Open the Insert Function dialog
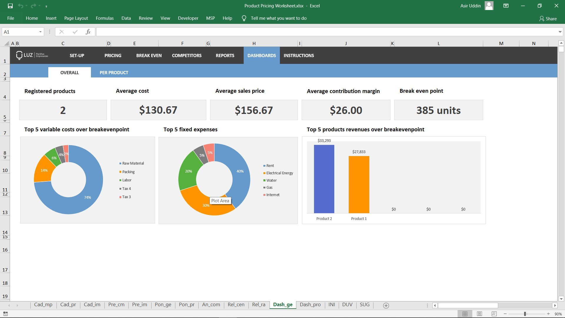Screen dimensions: 565x318 coord(88,32)
